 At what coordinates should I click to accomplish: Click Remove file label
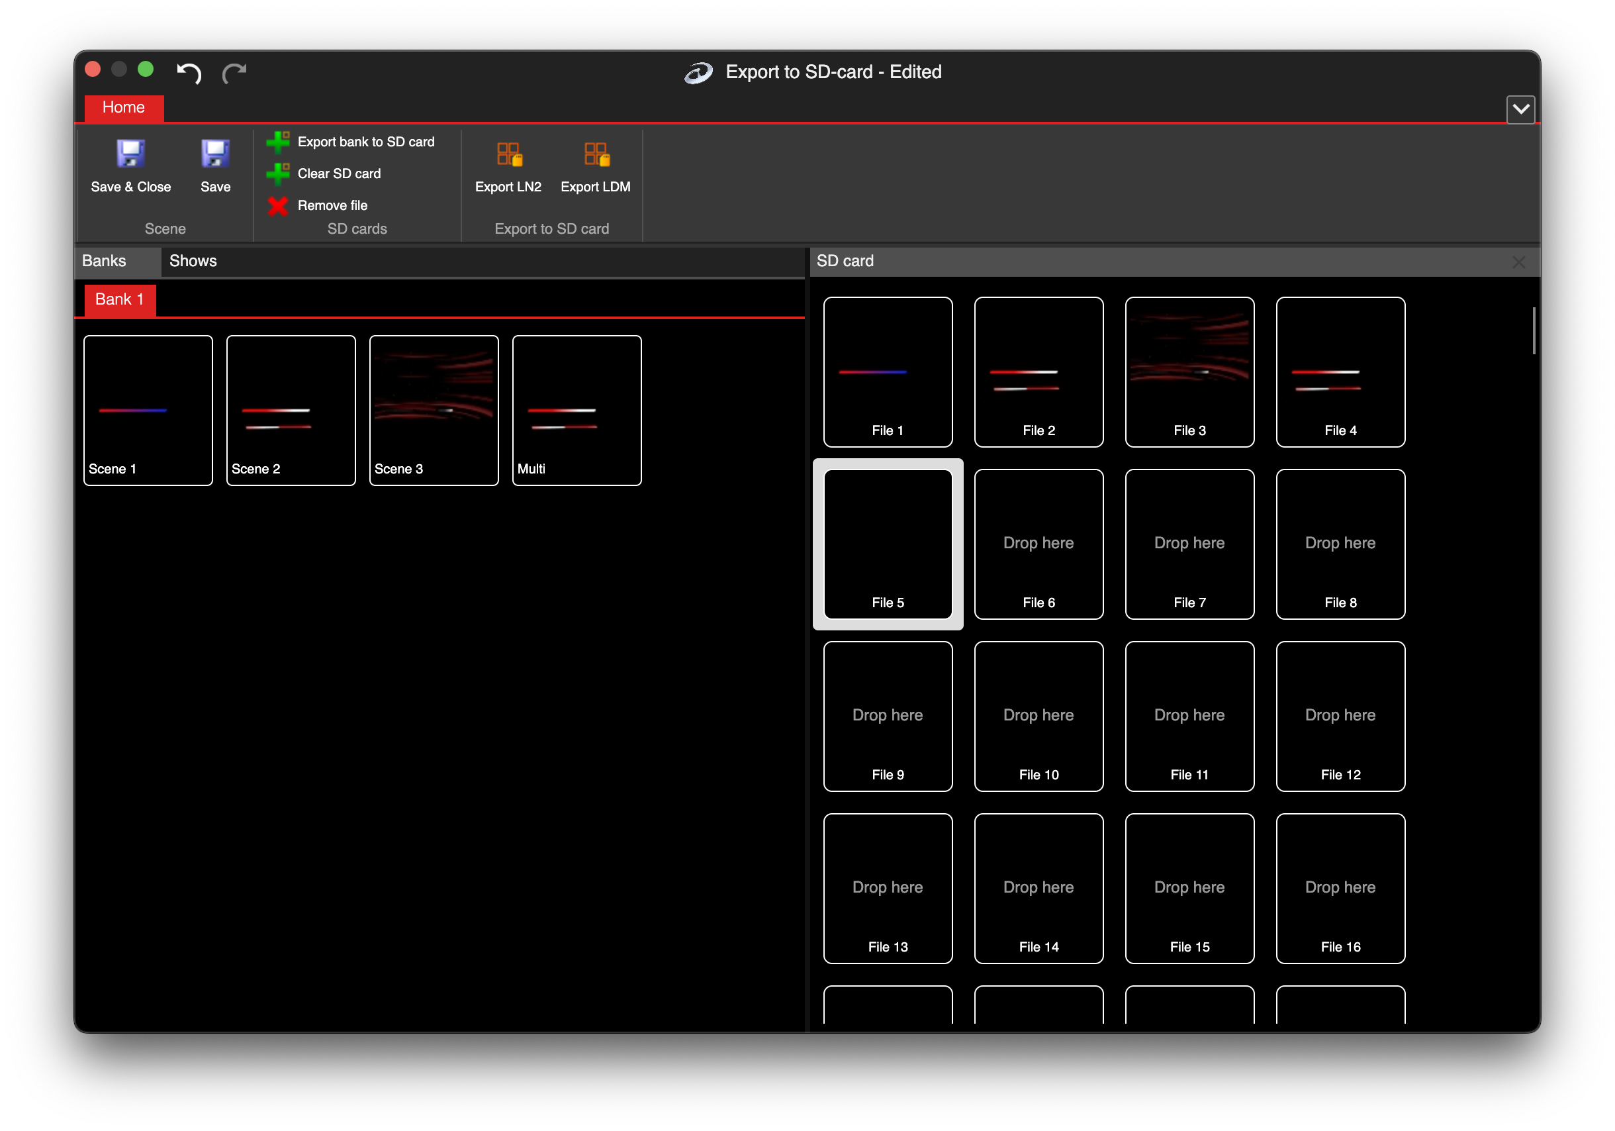point(332,205)
